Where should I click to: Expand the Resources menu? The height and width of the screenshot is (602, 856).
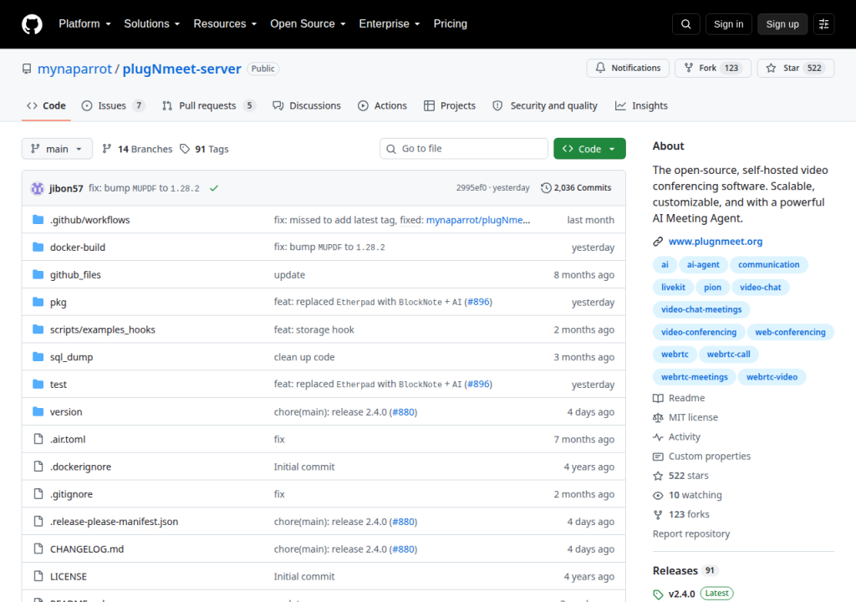pos(225,24)
